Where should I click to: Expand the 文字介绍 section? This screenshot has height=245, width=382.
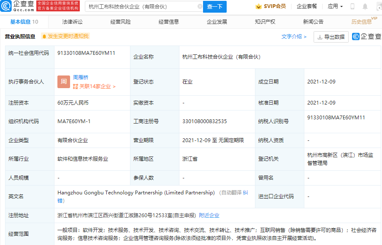click(294, 37)
